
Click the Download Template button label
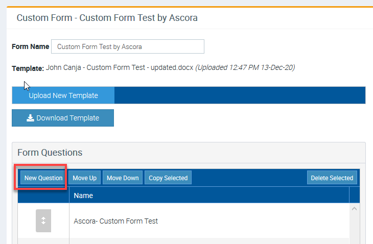coord(67,118)
